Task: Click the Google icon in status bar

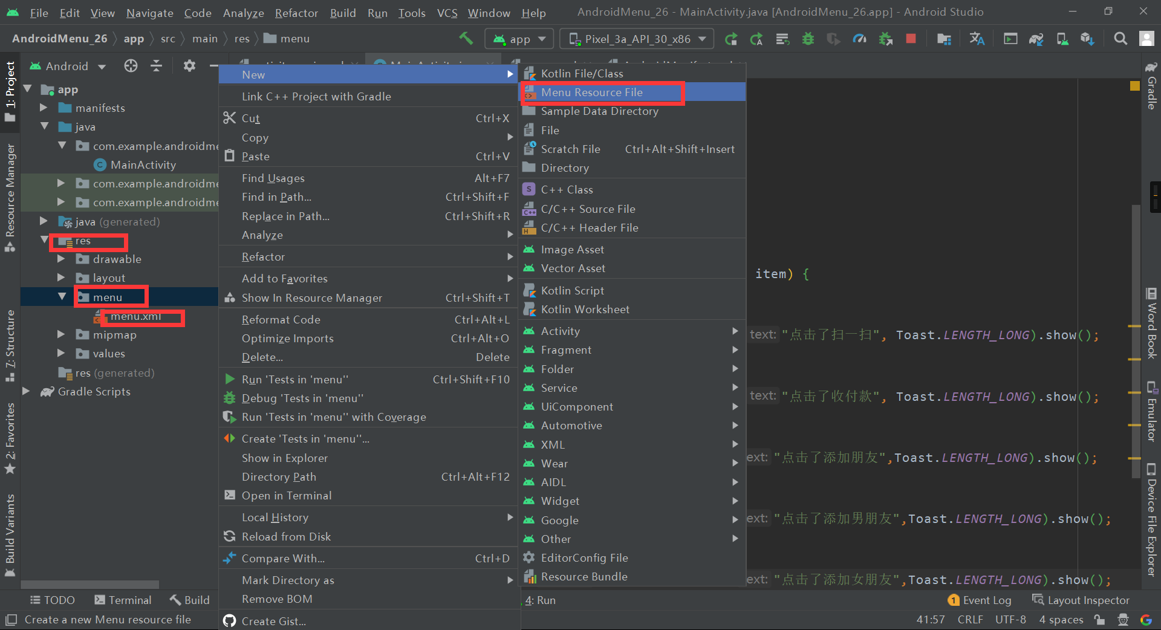Action: (x=1146, y=620)
